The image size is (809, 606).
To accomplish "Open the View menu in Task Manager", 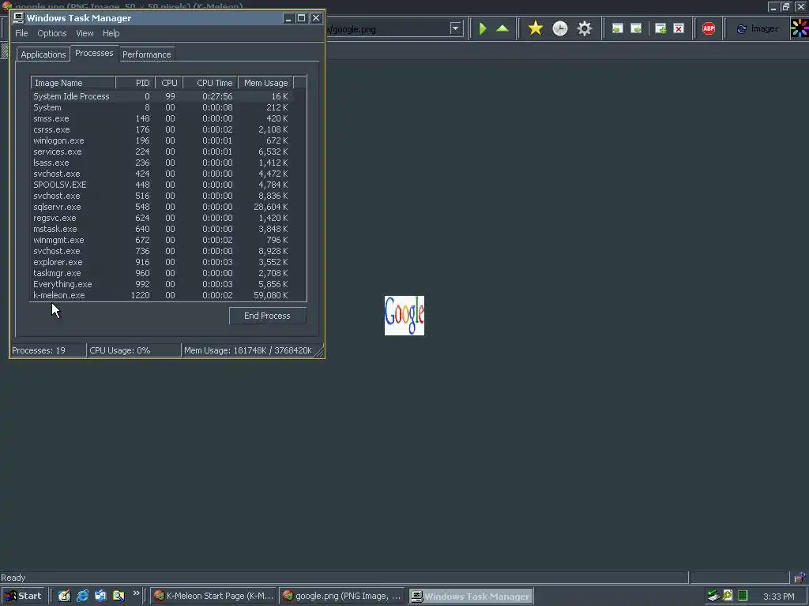I will (x=85, y=33).
